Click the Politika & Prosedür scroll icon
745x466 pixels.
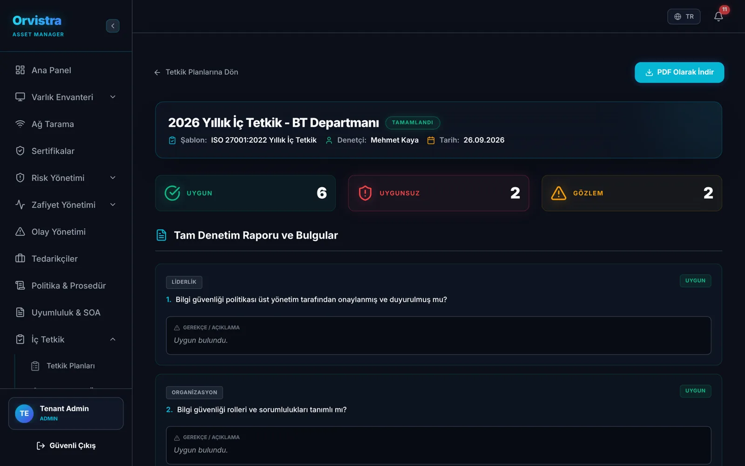tap(20, 285)
